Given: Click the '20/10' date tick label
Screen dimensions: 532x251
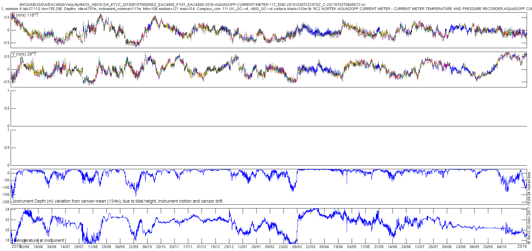Looking at the screenshot, I should pos(161,247).
